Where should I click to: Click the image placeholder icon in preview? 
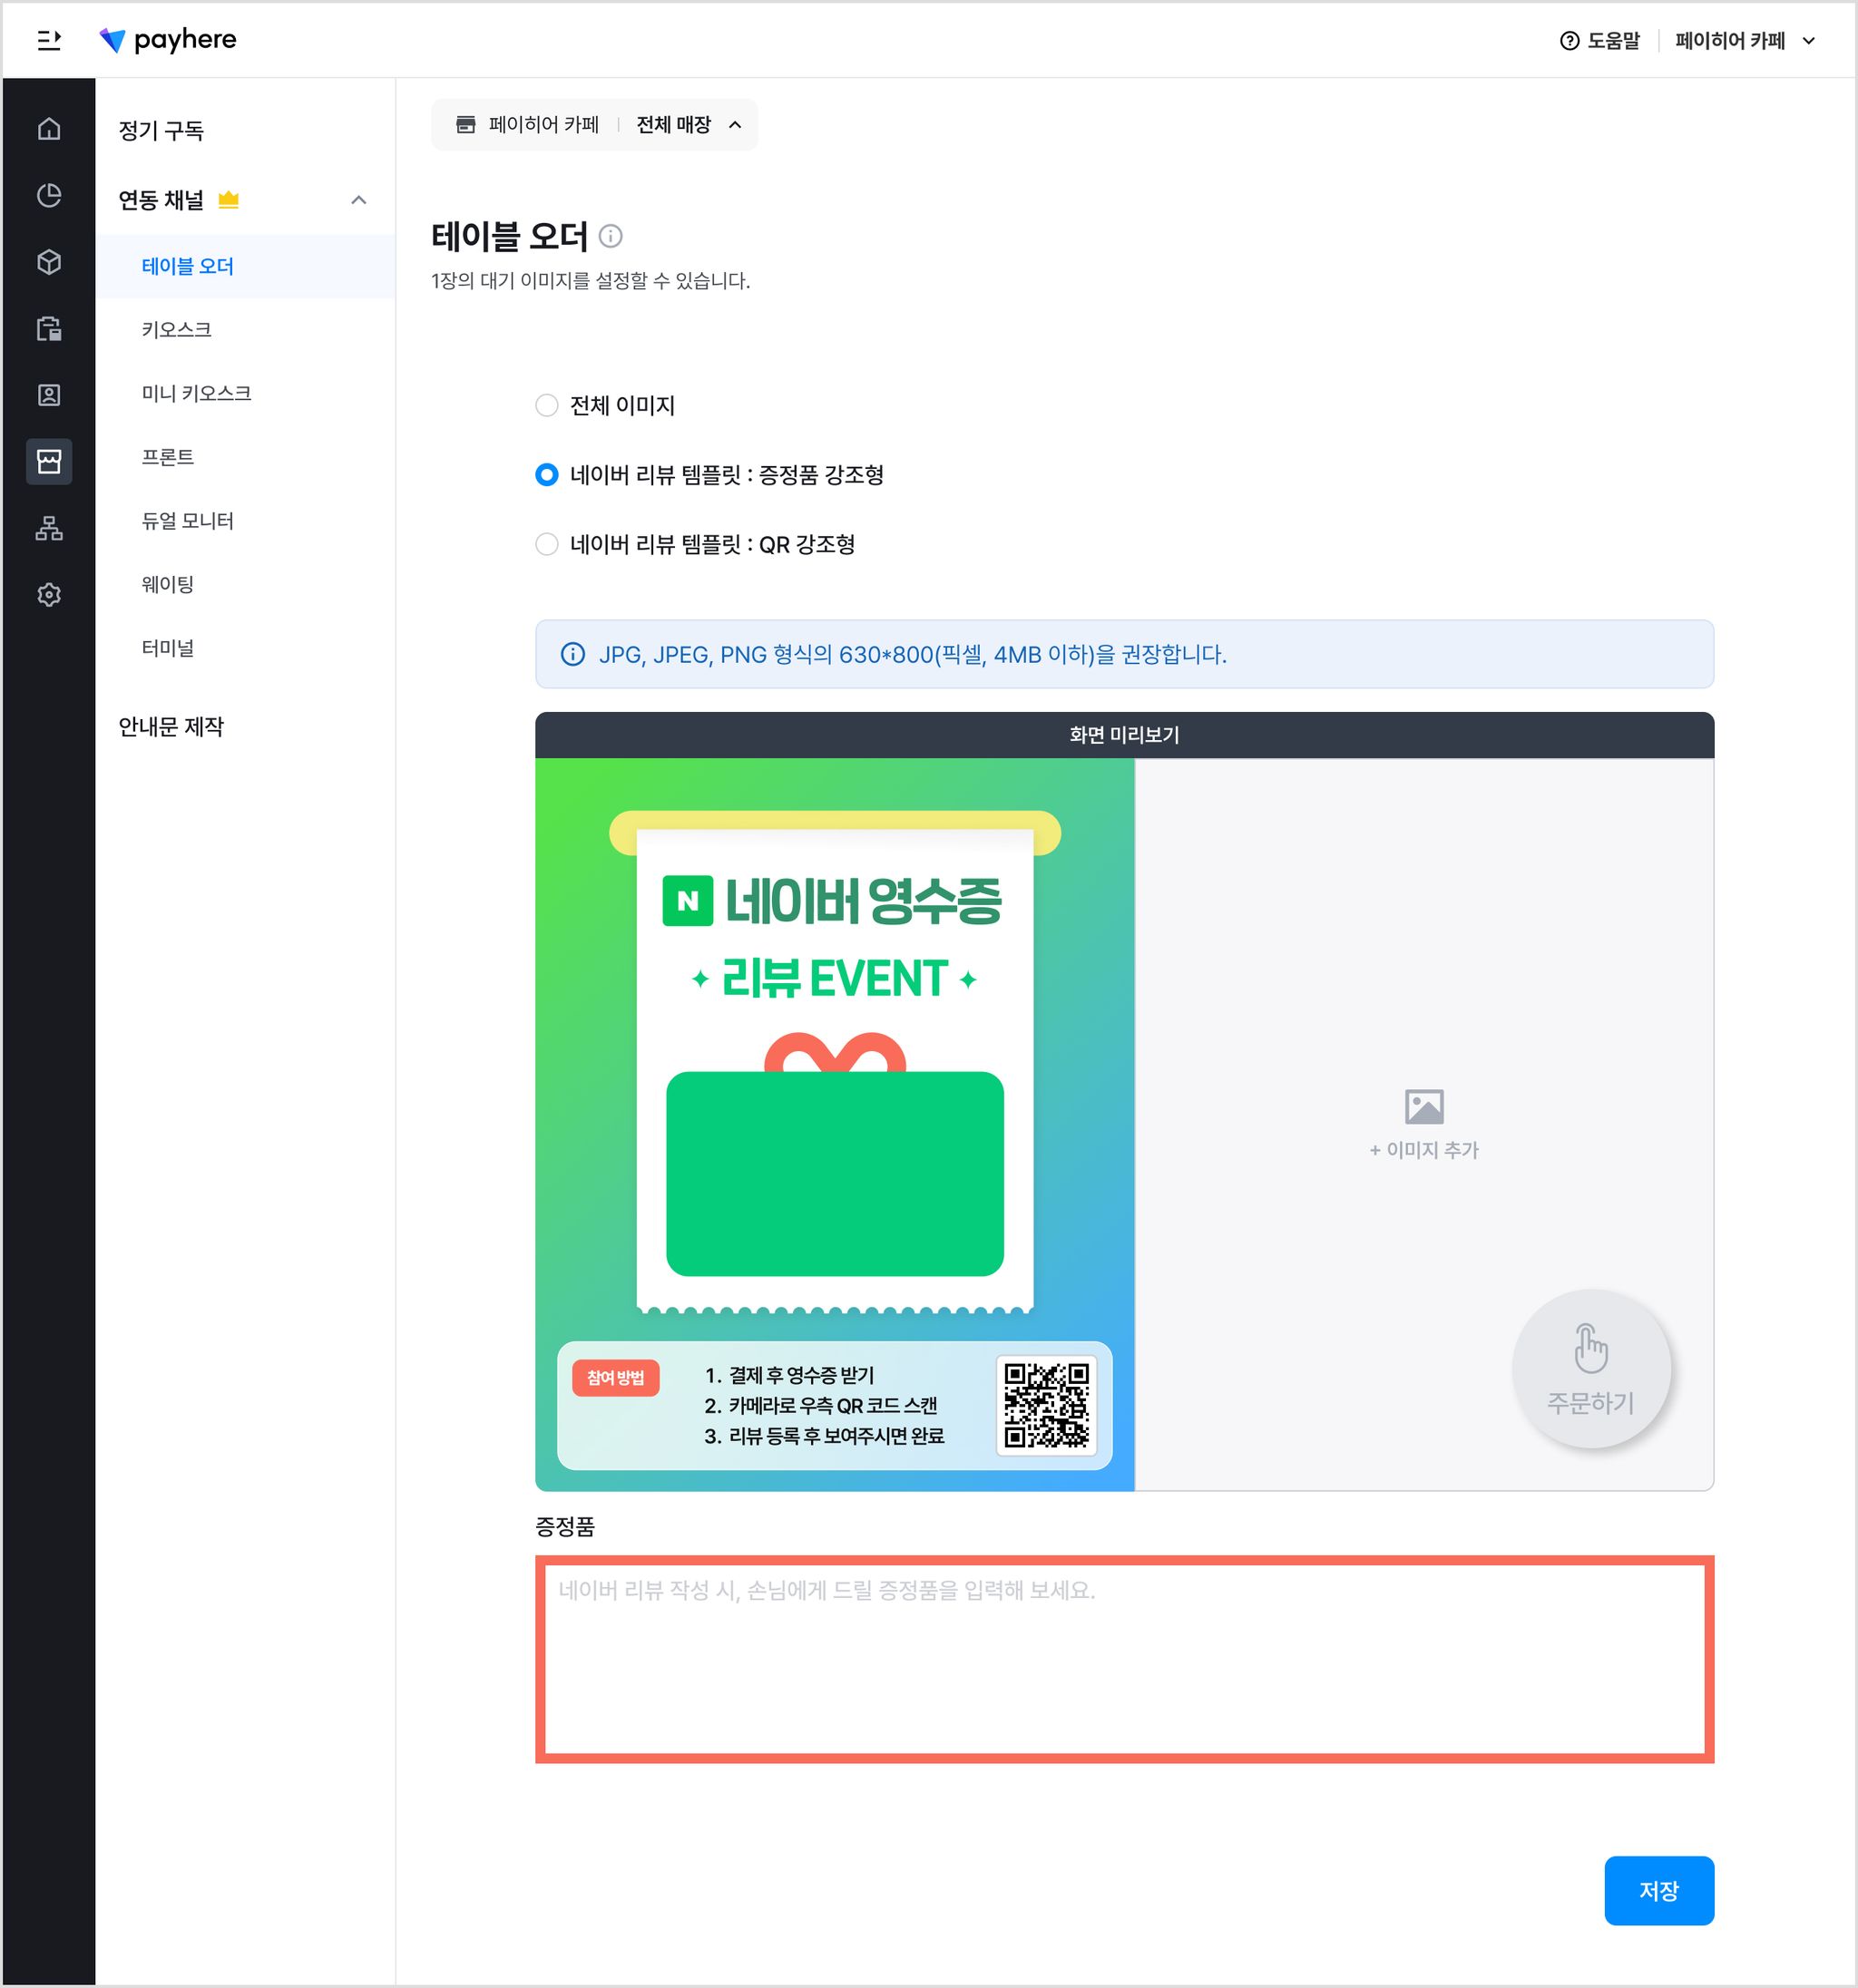[x=1423, y=1106]
